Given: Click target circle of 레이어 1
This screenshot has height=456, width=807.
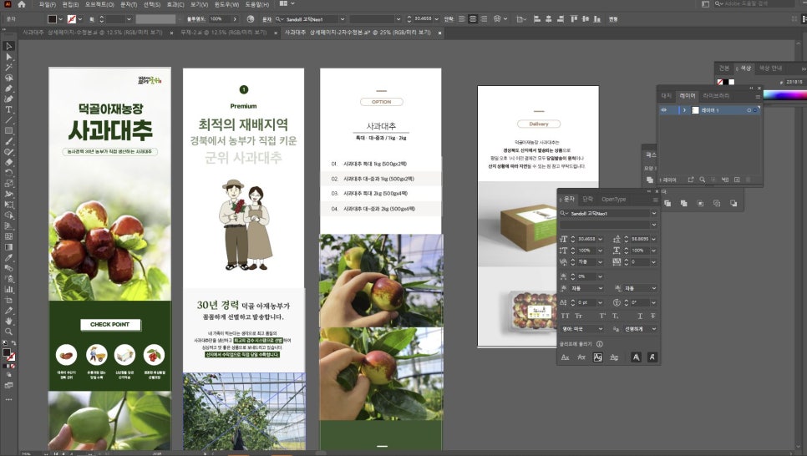Looking at the screenshot, I should [x=749, y=110].
